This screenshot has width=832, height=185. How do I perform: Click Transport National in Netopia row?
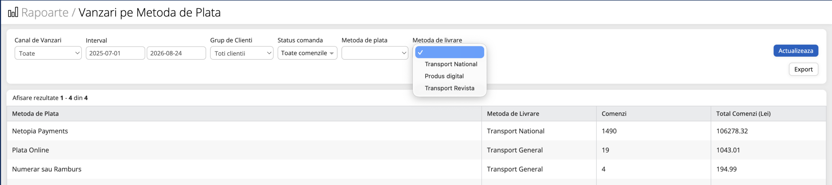[x=515, y=131]
